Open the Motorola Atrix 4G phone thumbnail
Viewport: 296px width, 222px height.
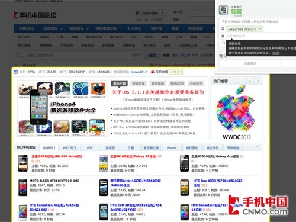click(x=104, y=188)
